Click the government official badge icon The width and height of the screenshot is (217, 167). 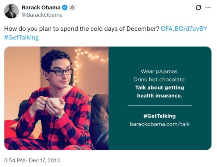tap(72, 8)
